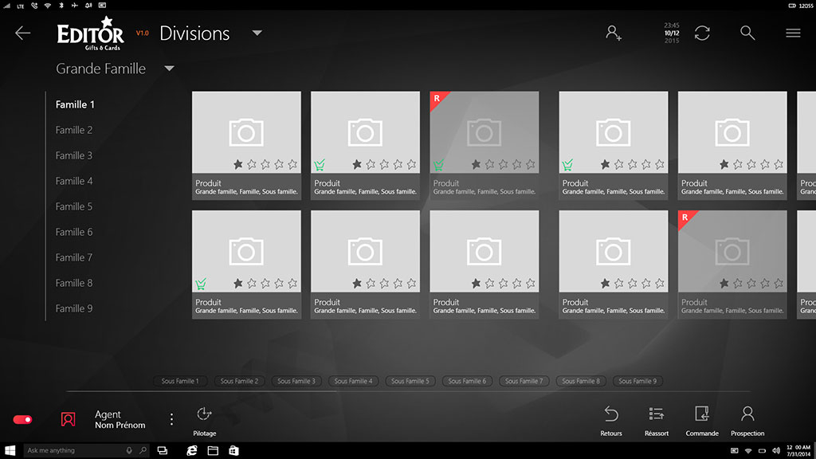816x459 pixels.
Task: Click the back arrow icon
Action: pos(23,33)
